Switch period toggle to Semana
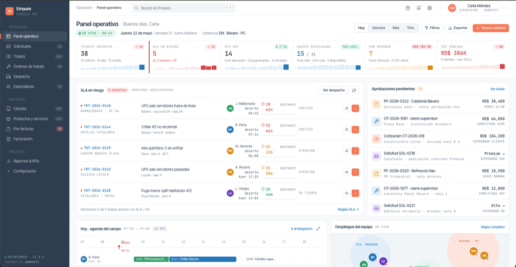The width and height of the screenshot is (516, 267). pyautogui.click(x=378, y=28)
